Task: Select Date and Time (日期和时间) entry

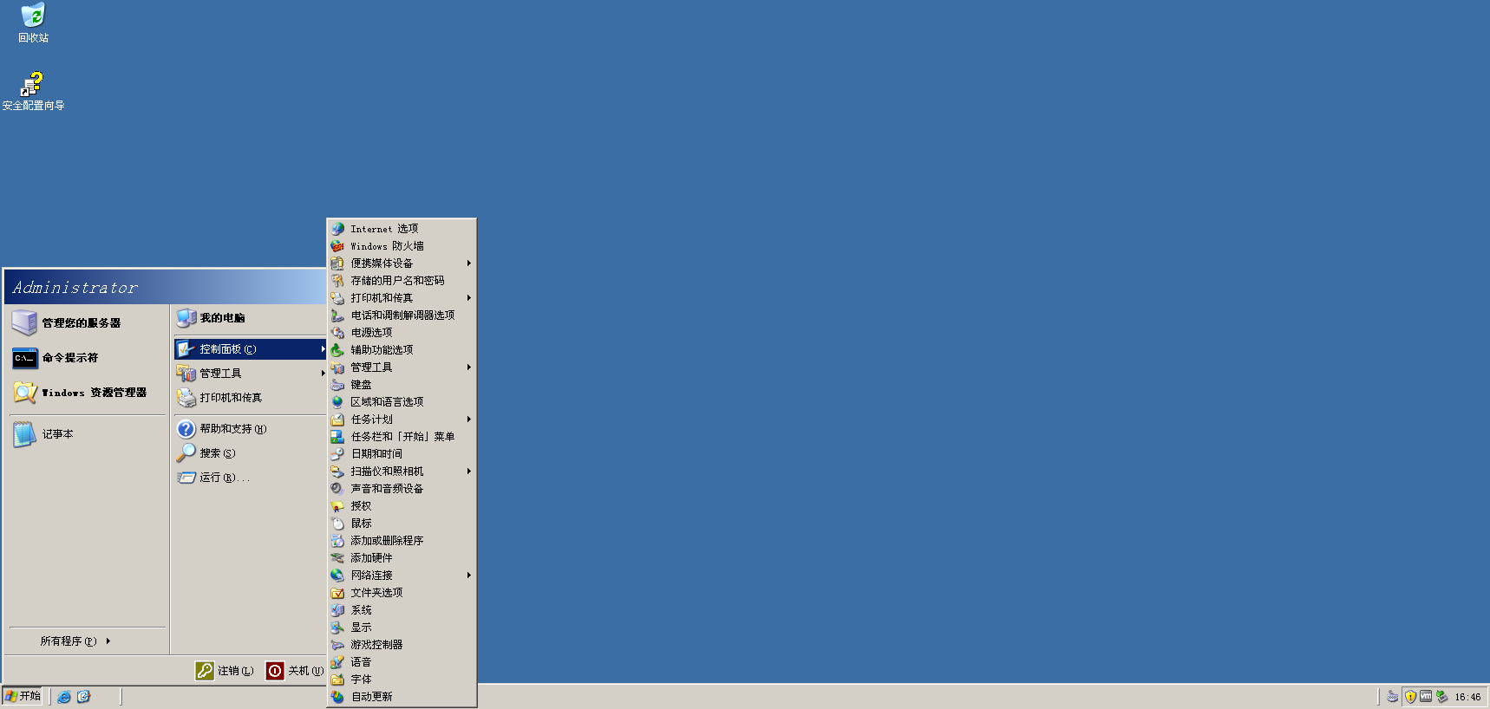Action: click(376, 454)
